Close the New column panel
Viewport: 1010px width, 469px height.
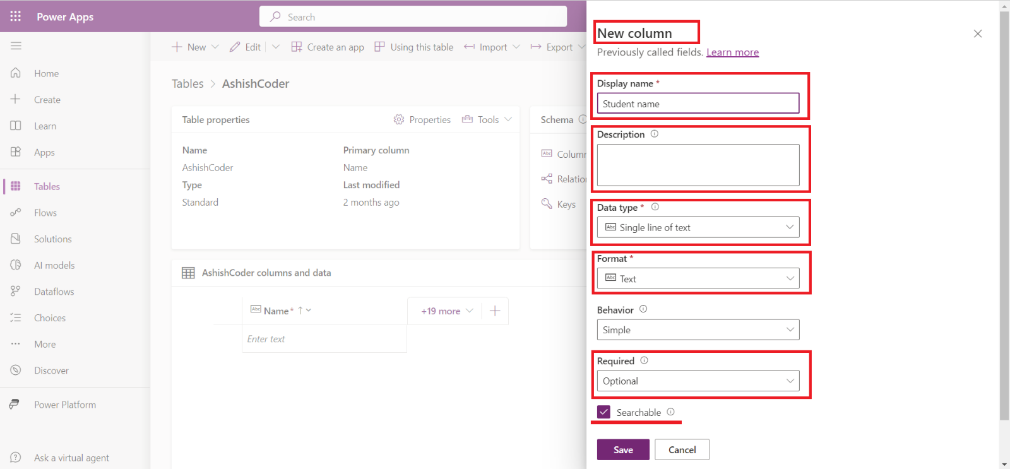click(977, 33)
